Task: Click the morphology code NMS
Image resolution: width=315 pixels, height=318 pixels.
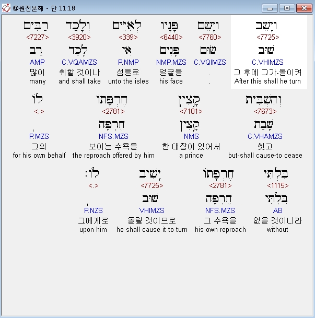Action: coord(191,136)
